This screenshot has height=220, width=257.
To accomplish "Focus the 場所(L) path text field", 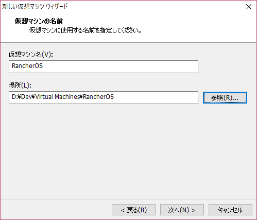I will 104,97.
